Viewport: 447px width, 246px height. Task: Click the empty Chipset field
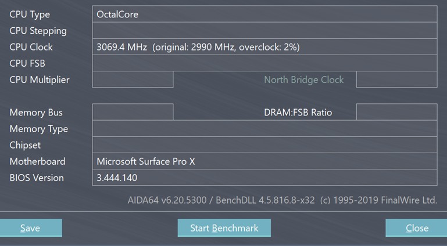(264, 144)
